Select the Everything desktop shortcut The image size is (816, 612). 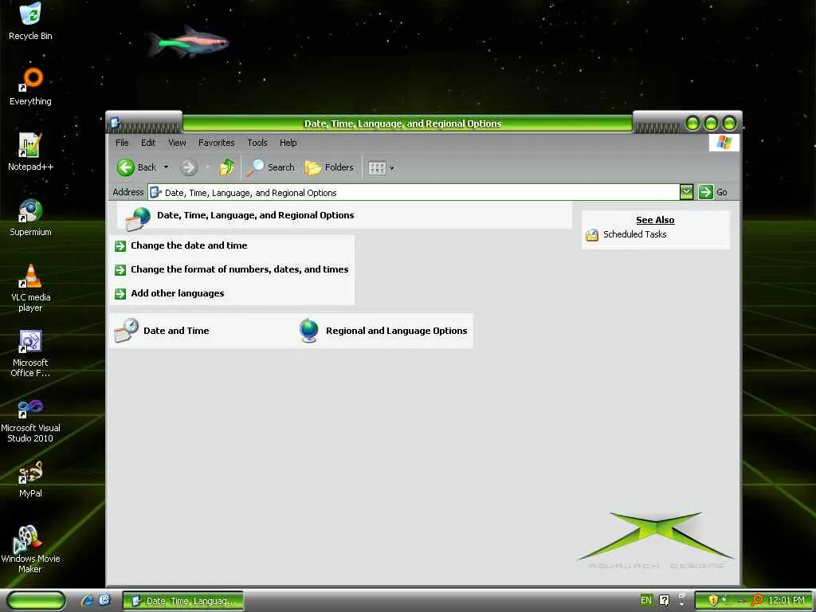click(x=31, y=87)
